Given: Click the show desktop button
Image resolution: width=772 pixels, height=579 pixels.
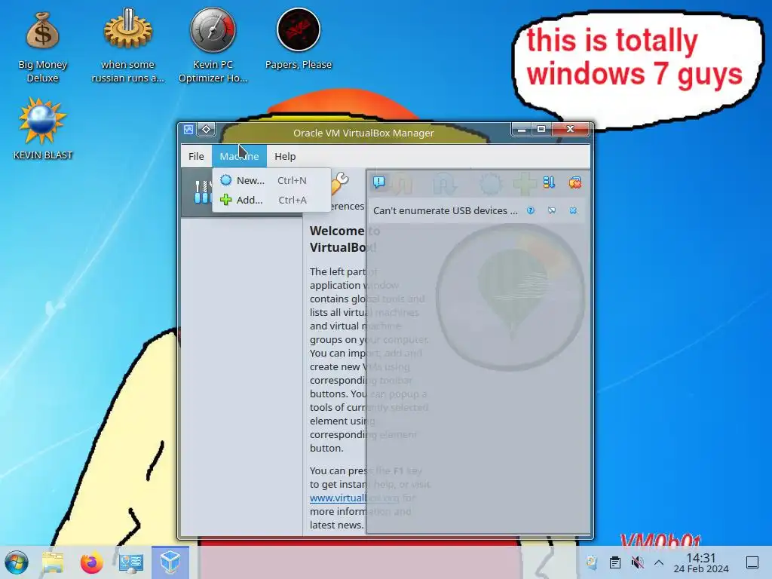Looking at the screenshot, I should (752, 562).
